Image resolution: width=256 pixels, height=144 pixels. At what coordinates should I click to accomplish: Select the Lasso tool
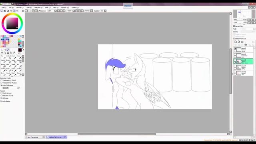coord(5,50)
